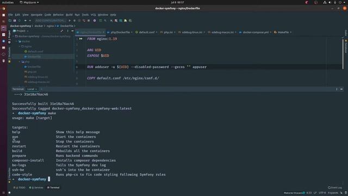Open the Terminal panel options menu
Image resolution: width=348 pixels, height=196 pixels.
click(x=337, y=89)
